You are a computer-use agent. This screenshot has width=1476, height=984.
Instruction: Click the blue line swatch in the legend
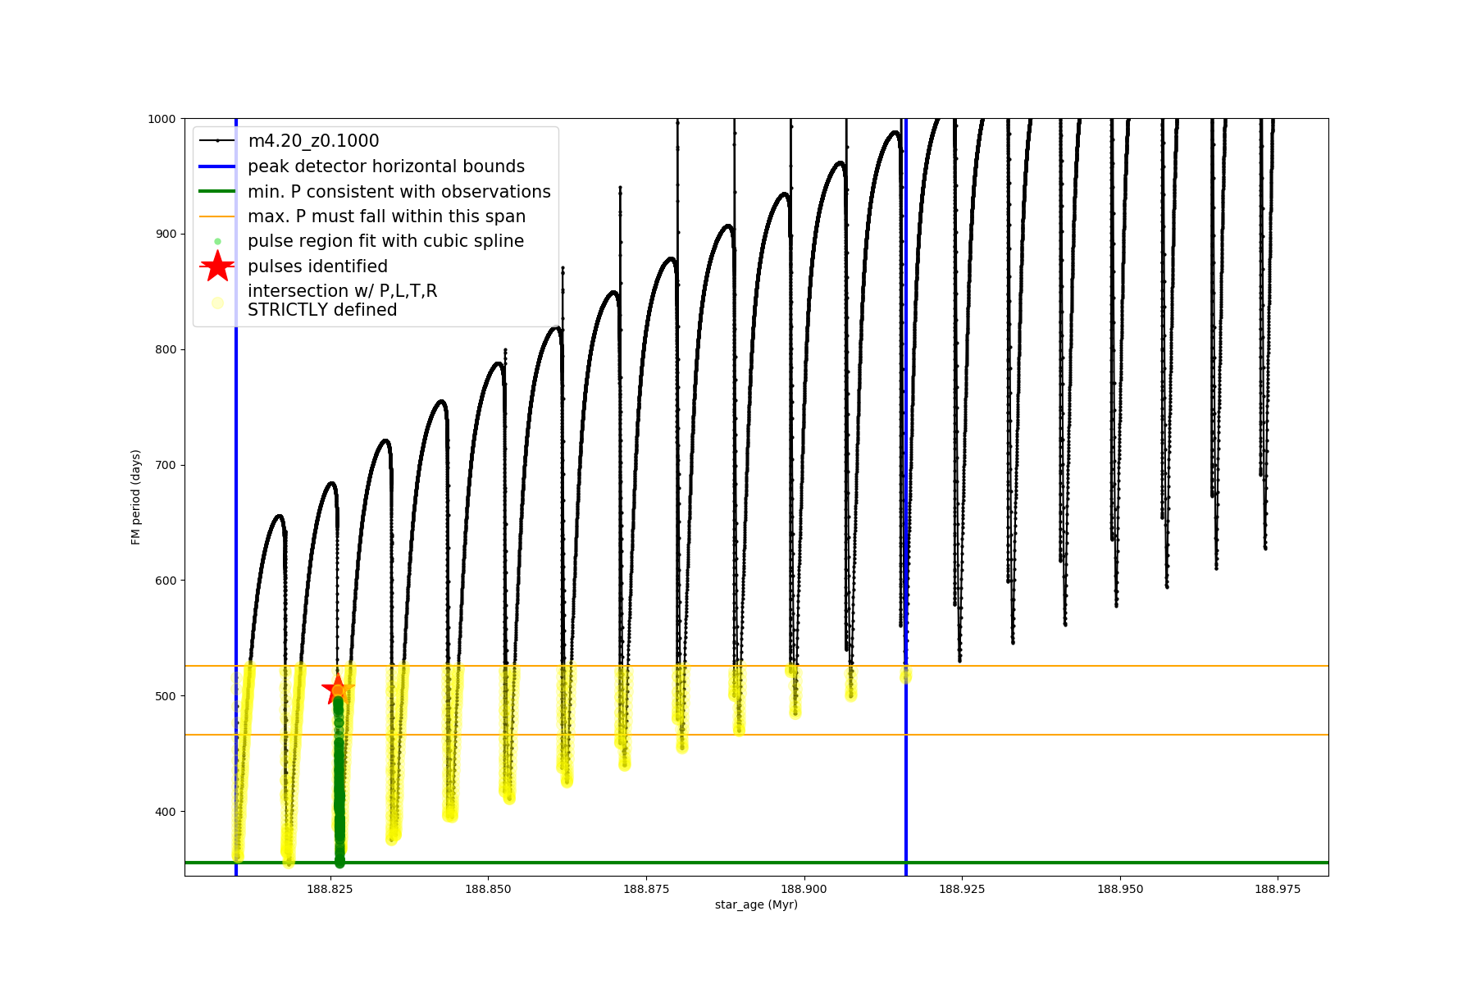click(x=217, y=166)
